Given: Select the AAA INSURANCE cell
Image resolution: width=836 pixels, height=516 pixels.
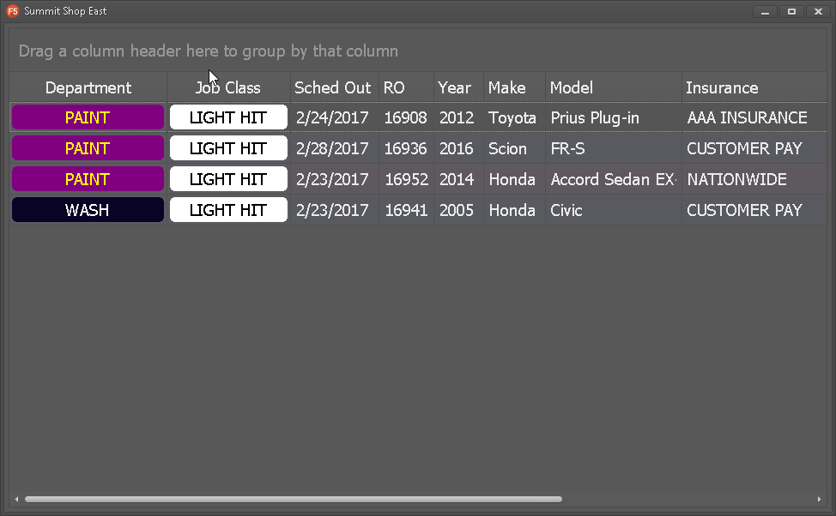Looking at the screenshot, I should pyautogui.click(x=747, y=117).
